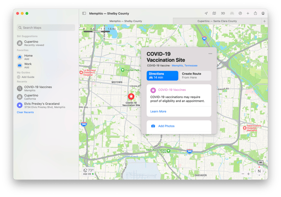
Task: Toggle the 3D map view
Action: point(223,13)
